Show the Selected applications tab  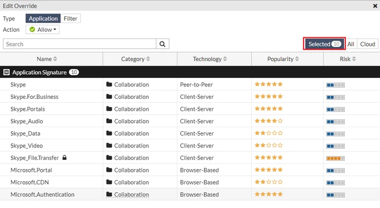click(324, 44)
